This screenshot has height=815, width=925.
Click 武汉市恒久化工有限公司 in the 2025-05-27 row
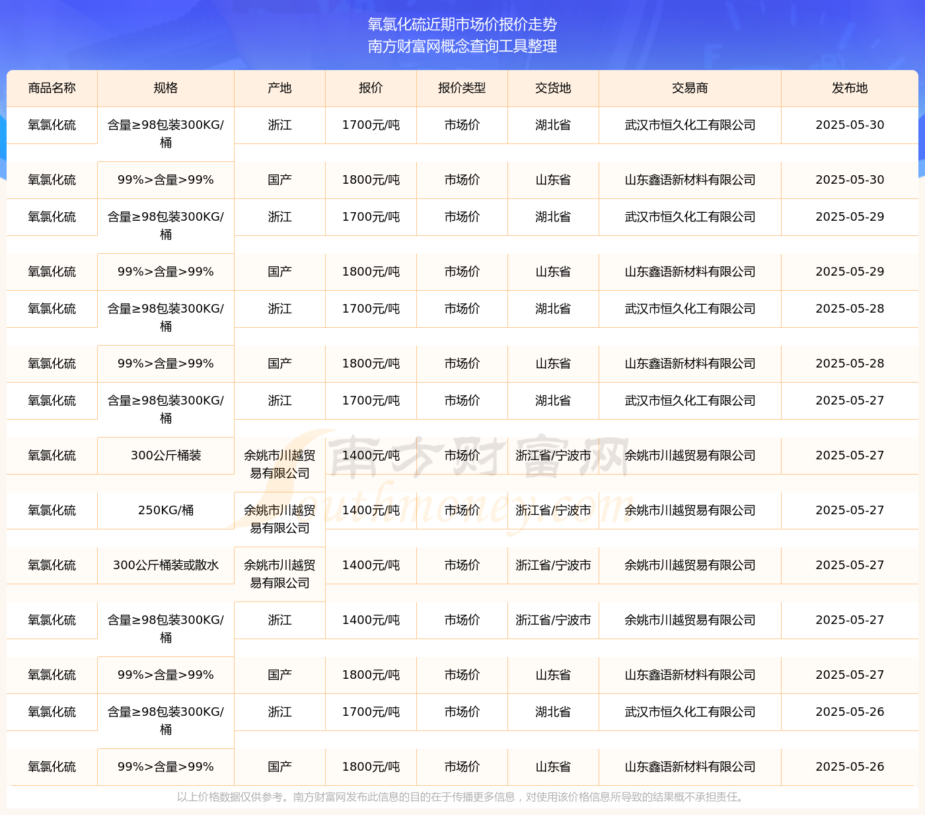click(690, 401)
